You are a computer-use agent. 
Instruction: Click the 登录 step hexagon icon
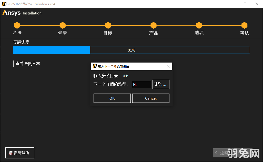63,25
